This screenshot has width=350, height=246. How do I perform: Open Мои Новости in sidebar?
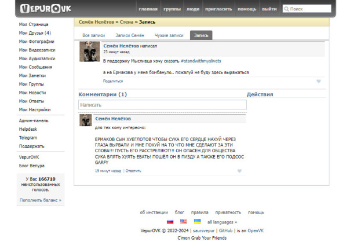coord(32,93)
